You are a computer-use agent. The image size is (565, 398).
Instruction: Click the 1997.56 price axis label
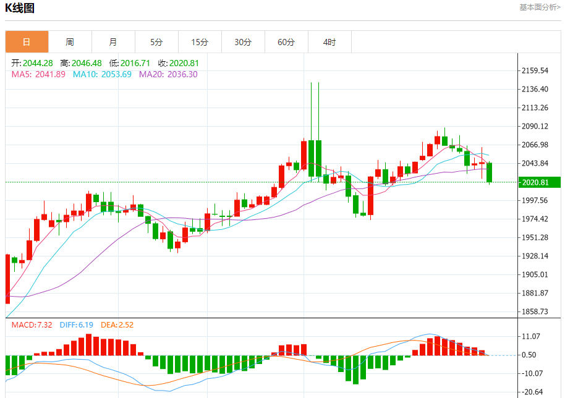point(535,200)
